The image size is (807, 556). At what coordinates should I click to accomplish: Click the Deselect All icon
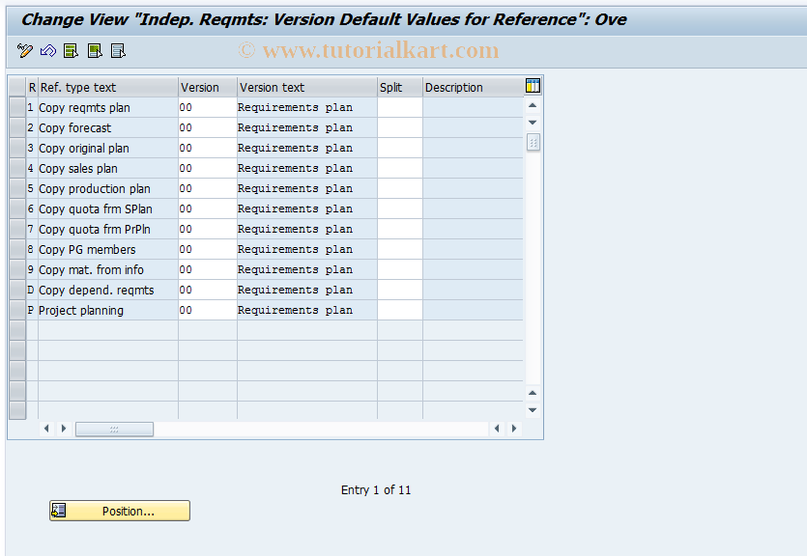(118, 50)
